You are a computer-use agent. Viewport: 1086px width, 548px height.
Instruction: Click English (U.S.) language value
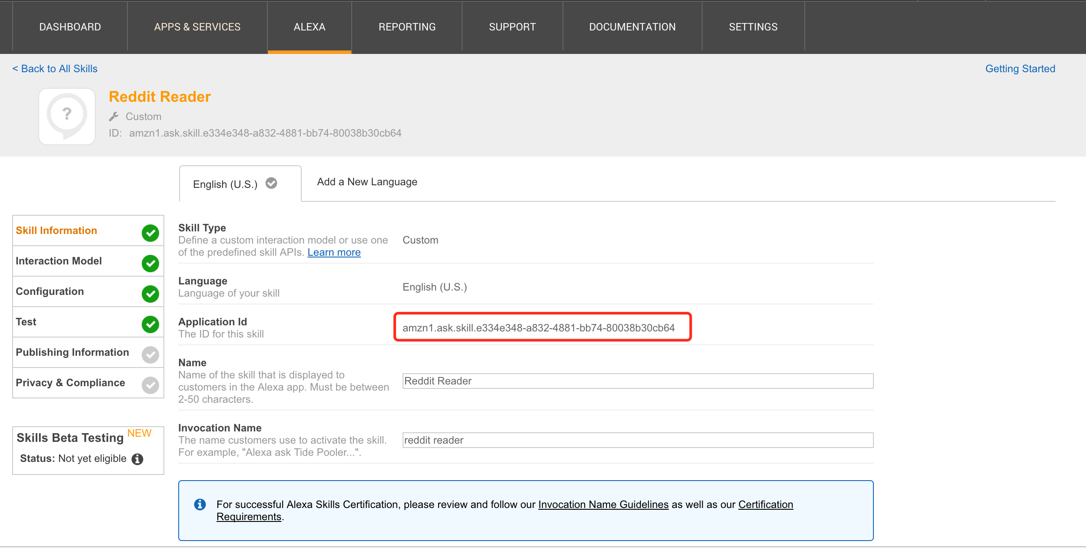coord(435,287)
